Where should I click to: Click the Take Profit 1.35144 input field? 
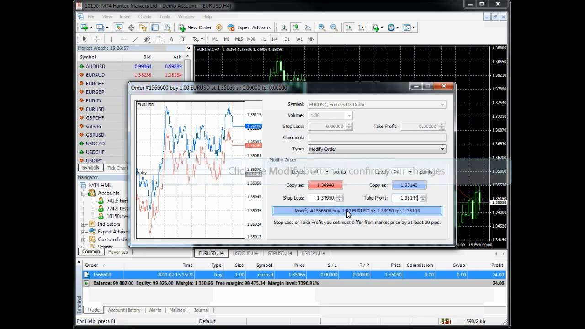click(x=406, y=198)
